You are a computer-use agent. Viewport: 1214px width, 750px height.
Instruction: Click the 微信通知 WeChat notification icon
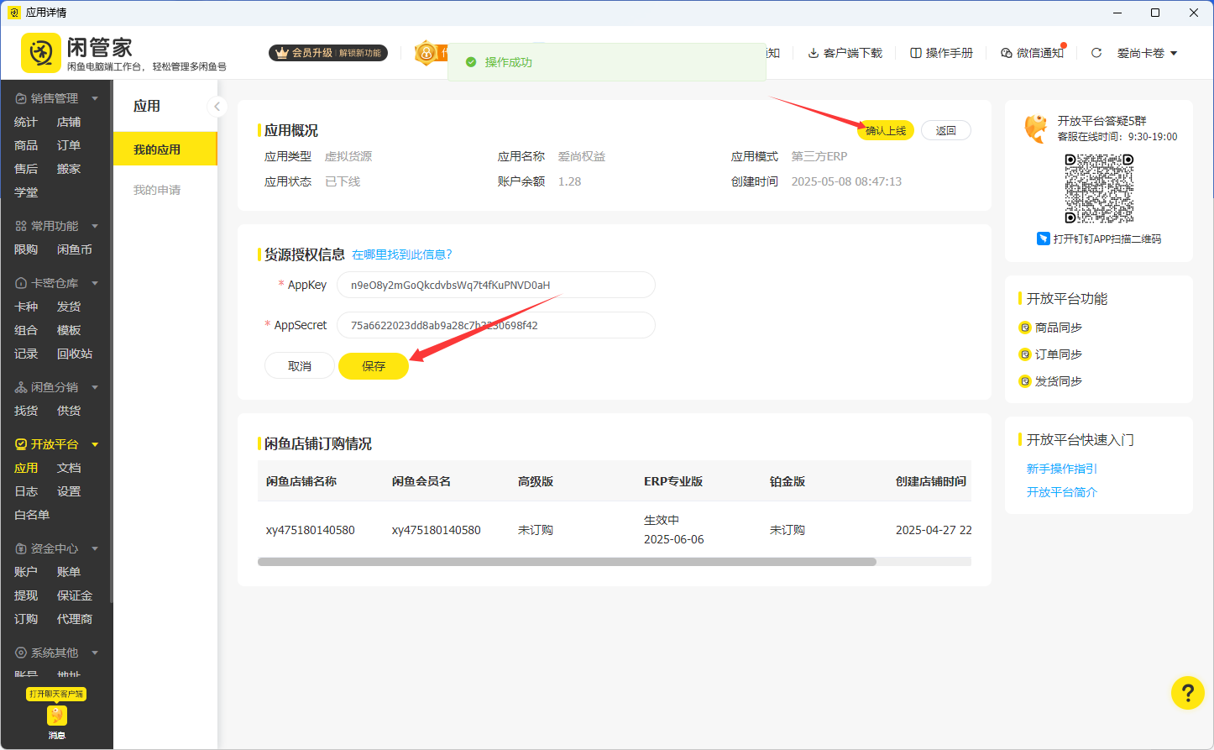1006,52
